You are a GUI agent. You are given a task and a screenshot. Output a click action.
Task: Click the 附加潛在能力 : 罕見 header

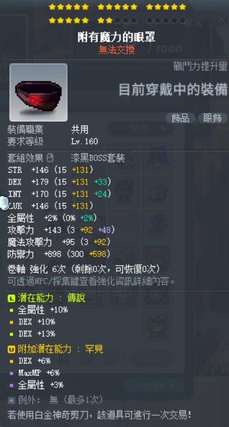61,349
